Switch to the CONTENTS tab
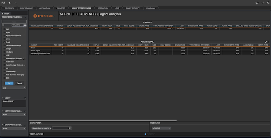The image size is (271, 138). pyautogui.click(x=9, y=8)
